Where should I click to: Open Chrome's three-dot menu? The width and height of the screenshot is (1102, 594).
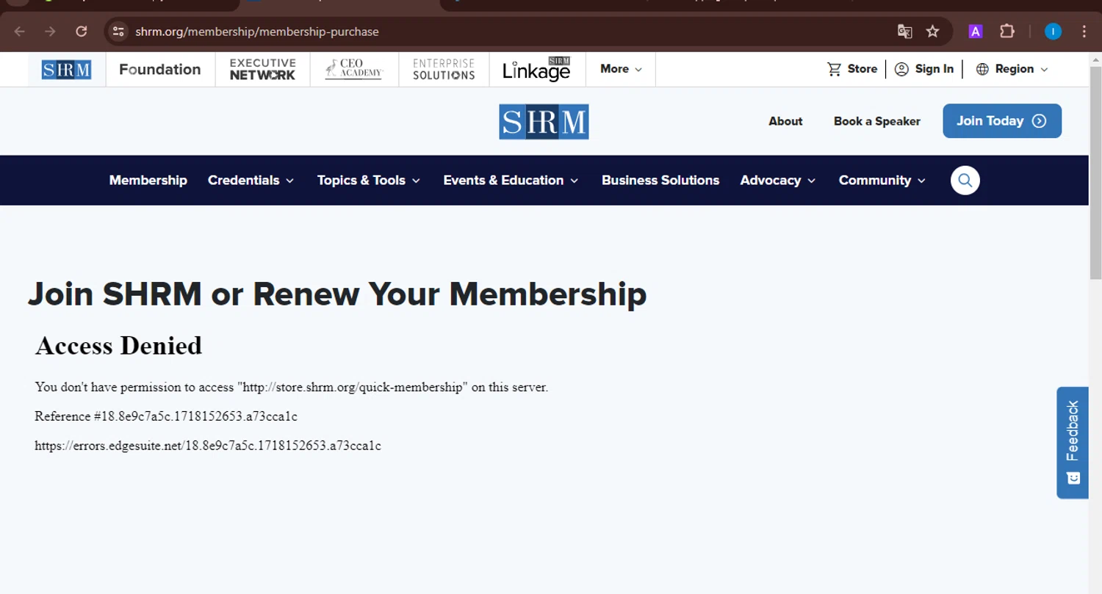(x=1084, y=32)
